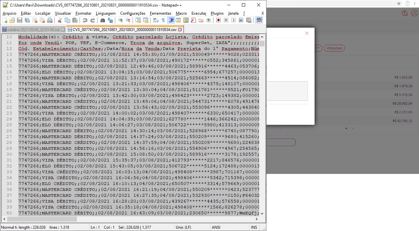
Task: Toggle the indent guide button
Action: 171,20
